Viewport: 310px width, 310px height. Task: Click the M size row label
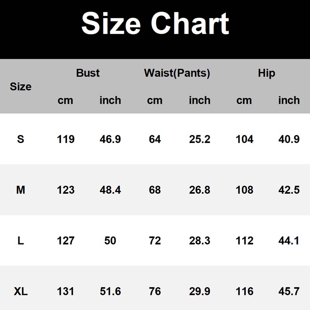pyautogui.click(x=21, y=190)
